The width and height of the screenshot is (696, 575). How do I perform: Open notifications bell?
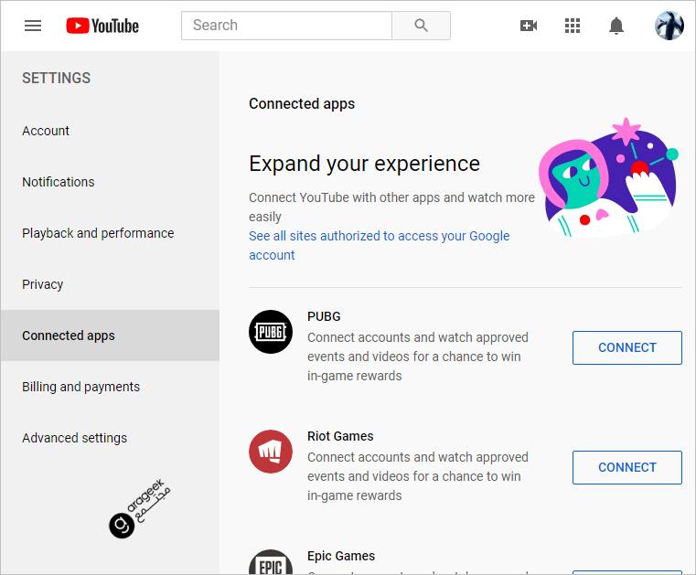click(616, 26)
